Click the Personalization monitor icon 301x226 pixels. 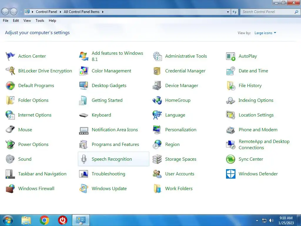(x=157, y=130)
